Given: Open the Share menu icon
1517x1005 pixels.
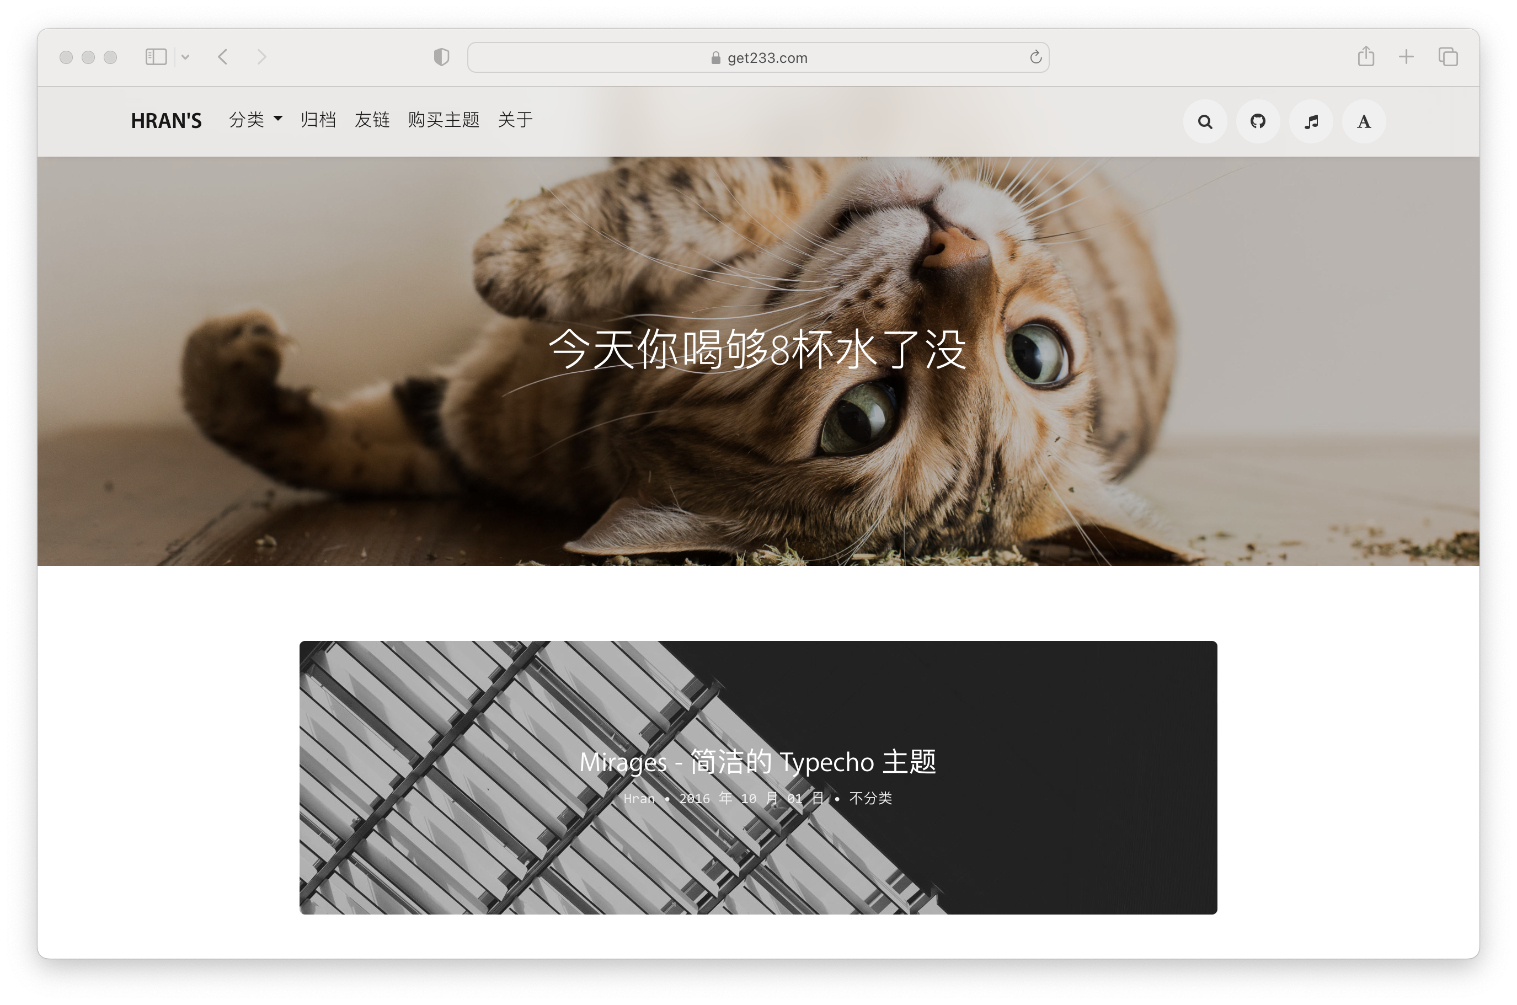Looking at the screenshot, I should [x=1366, y=56].
